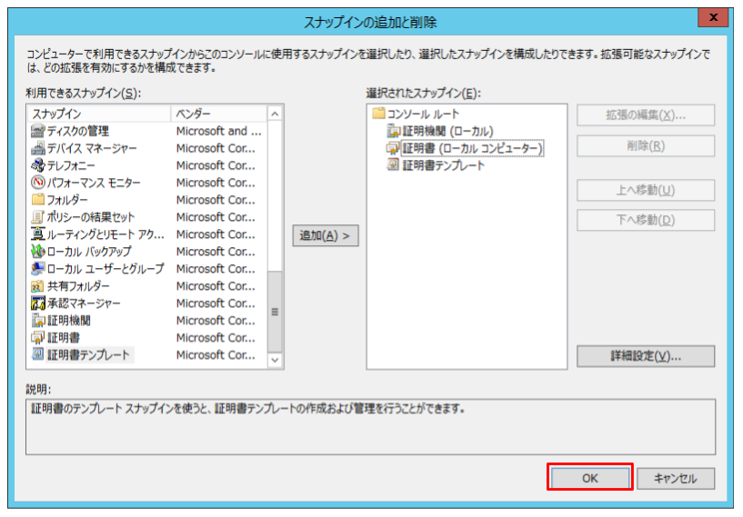The width and height of the screenshot is (743, 517).
Task: Click the snap-in list scroll down arrow
Action: 275,361
